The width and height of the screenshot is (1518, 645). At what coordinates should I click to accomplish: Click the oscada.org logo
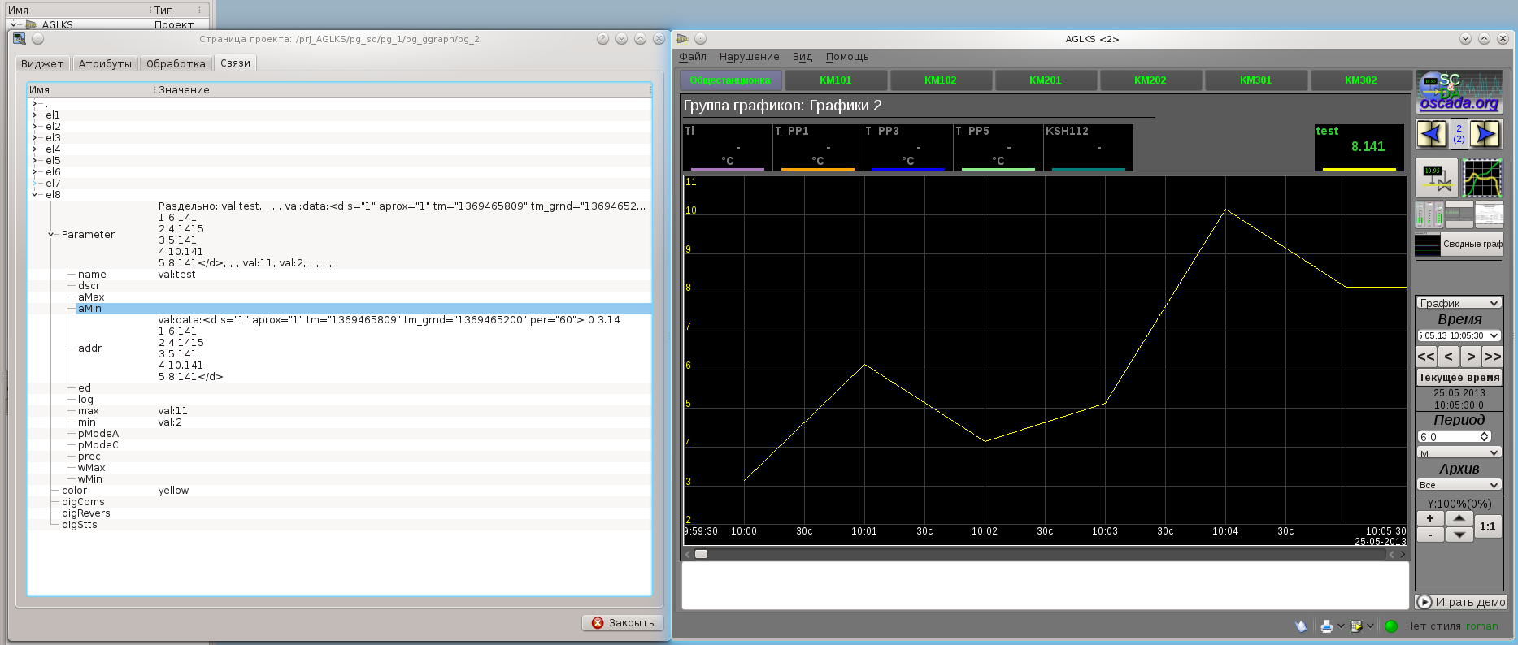(x=1459, y=93)
